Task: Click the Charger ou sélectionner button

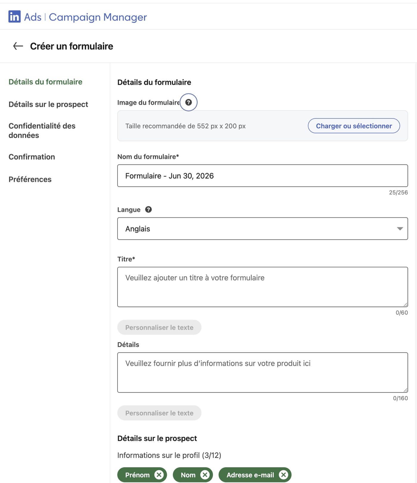Action: coord(354,126)
